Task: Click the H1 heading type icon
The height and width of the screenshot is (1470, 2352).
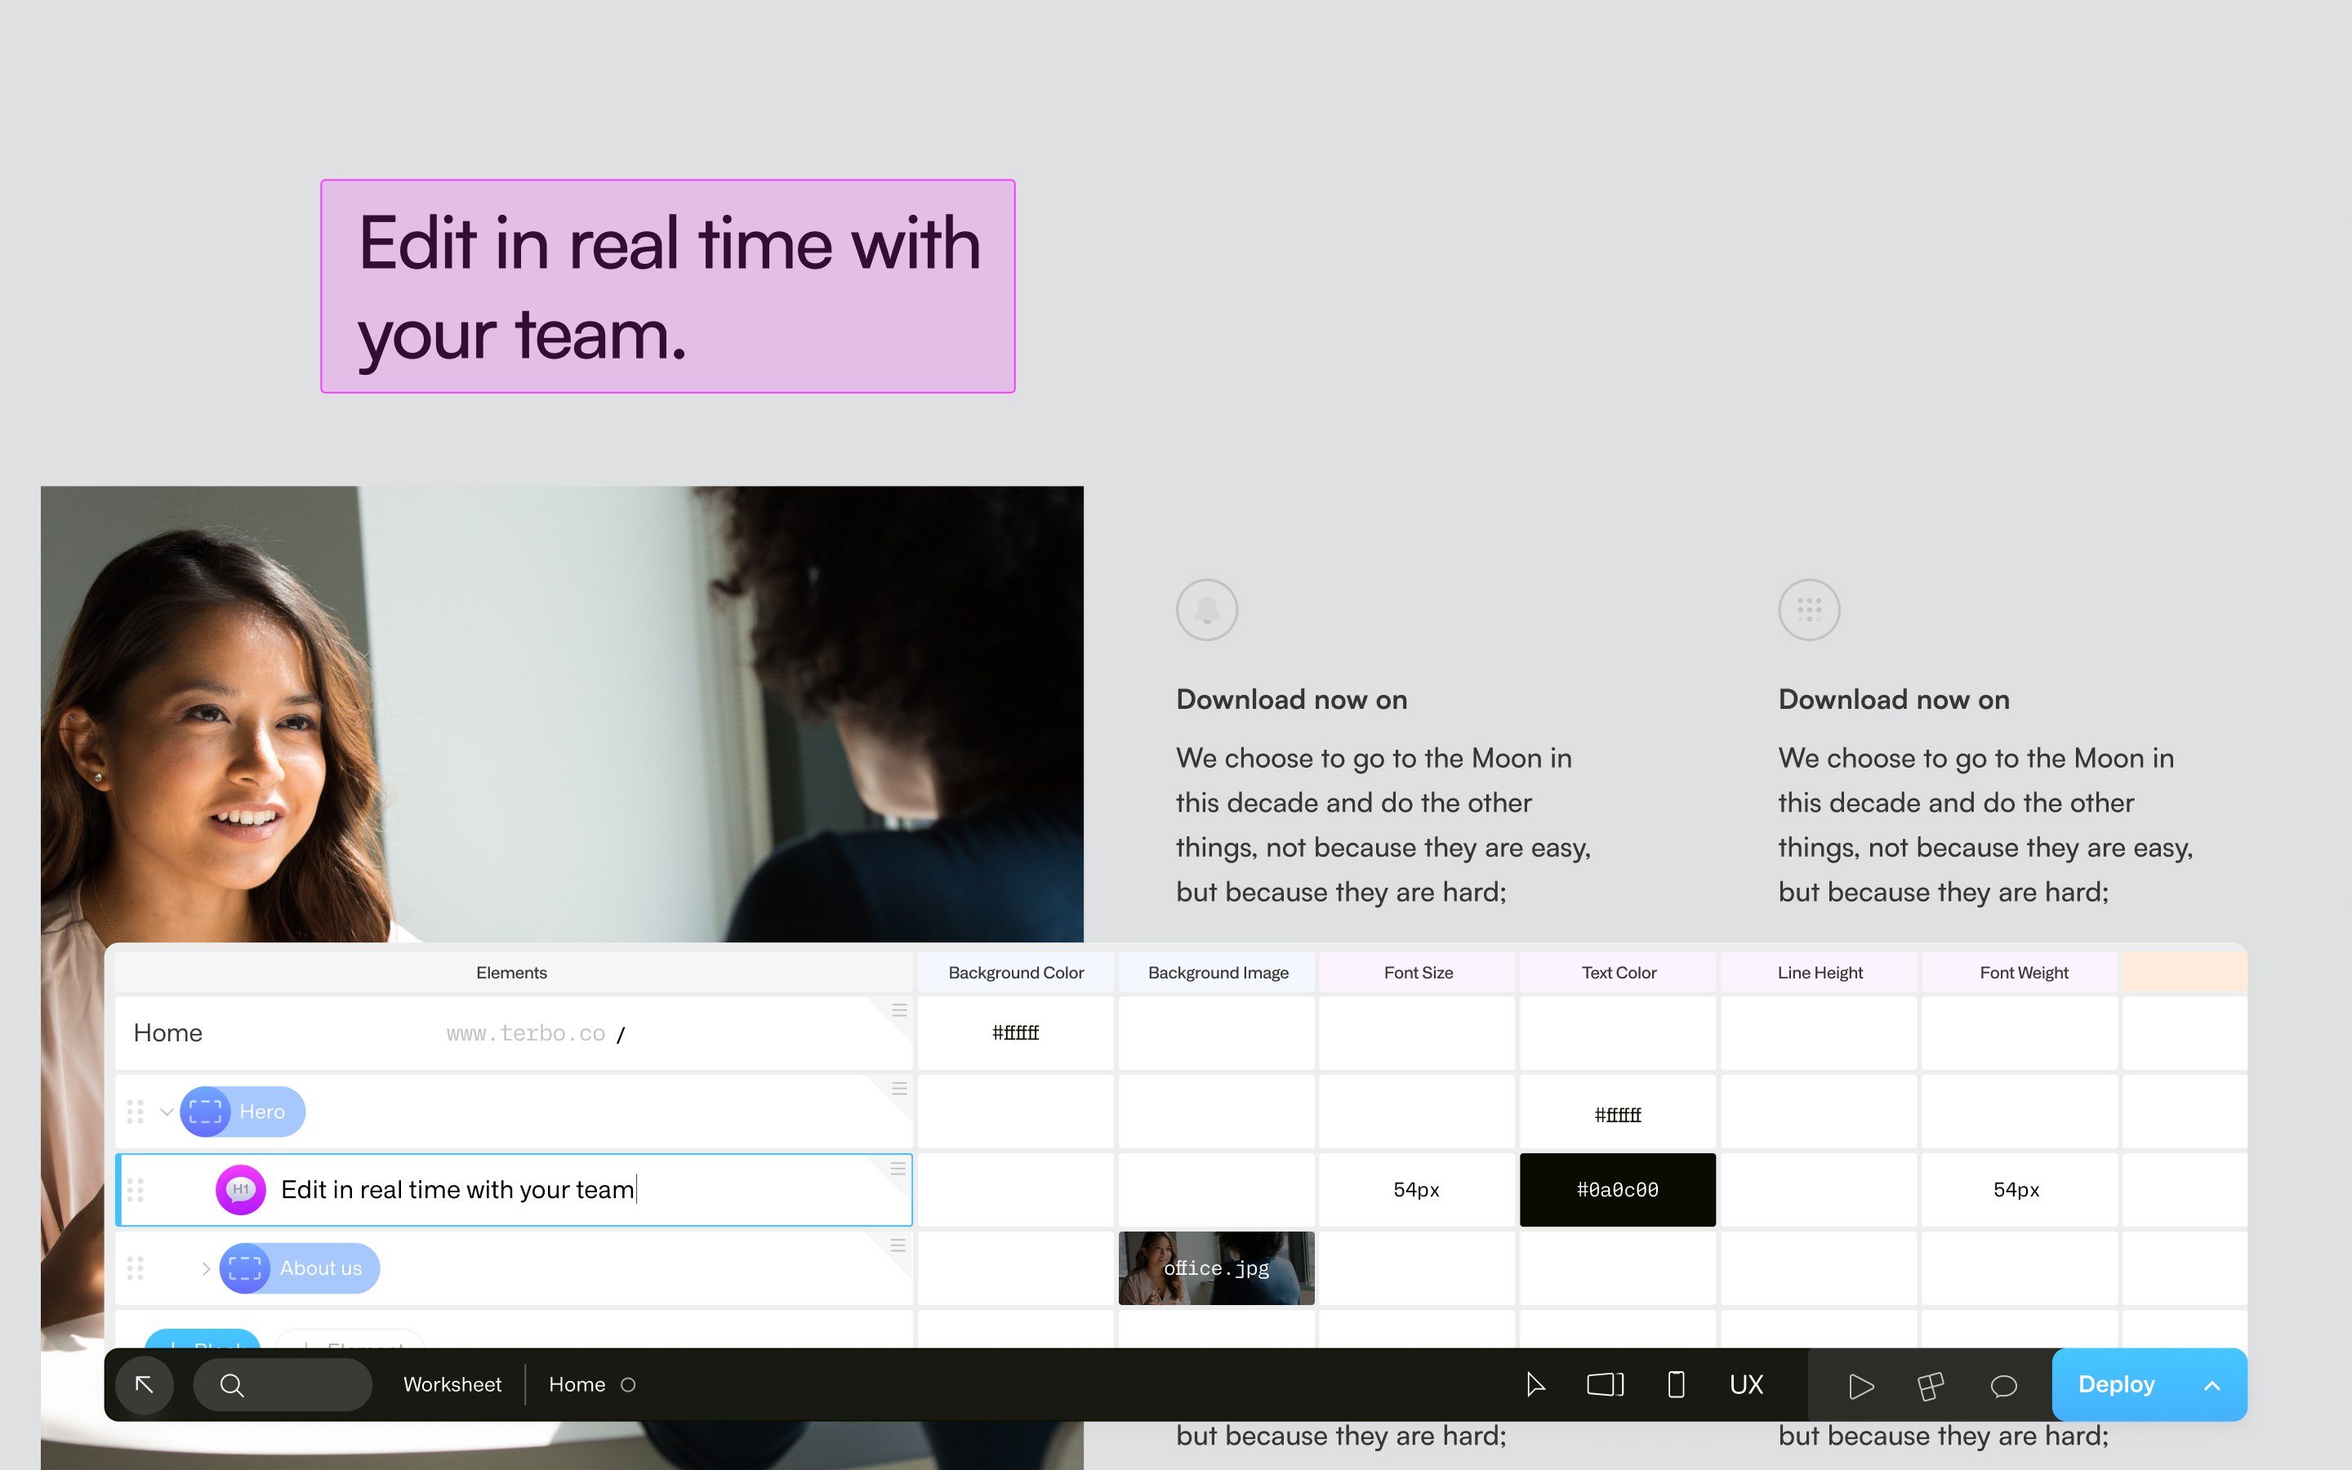Action: point(240,1190)
